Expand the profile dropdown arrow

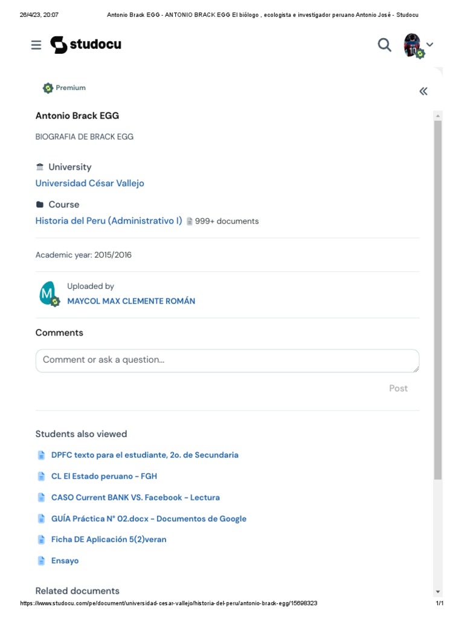[430, 45]
